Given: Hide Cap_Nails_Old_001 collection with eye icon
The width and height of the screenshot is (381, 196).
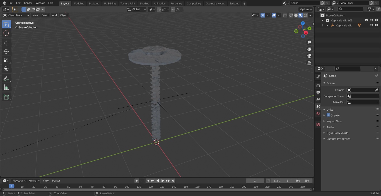Looking at the screenshot, I should tap(372, 20).
